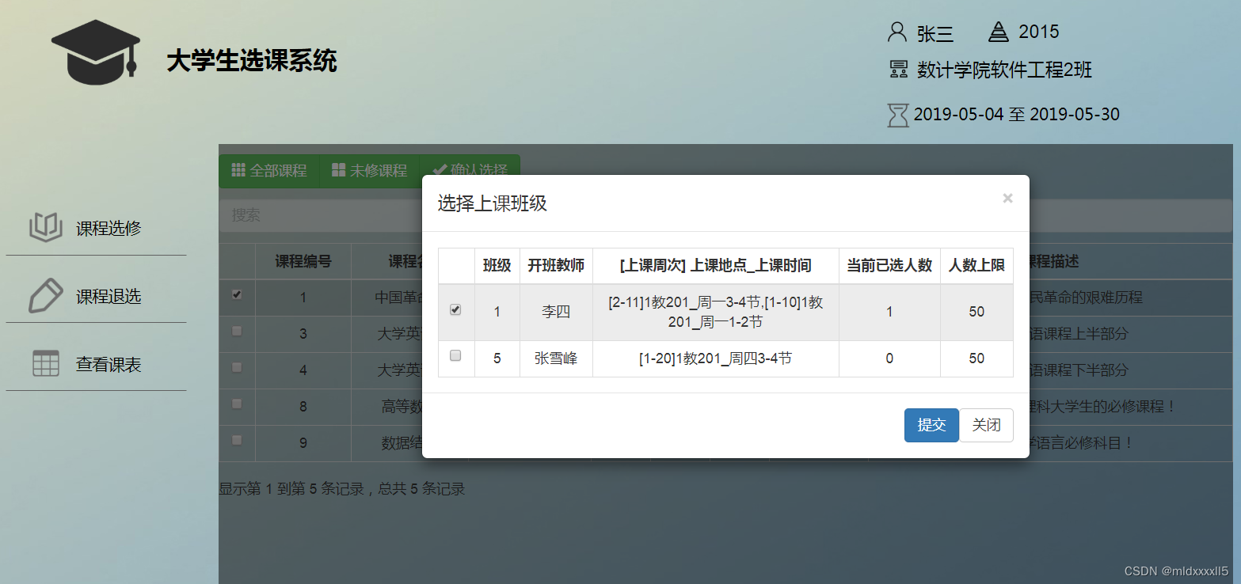Viewport: 1241px width, 584px height.
Task: Click the 课程编号 column header
Action: 303,261
